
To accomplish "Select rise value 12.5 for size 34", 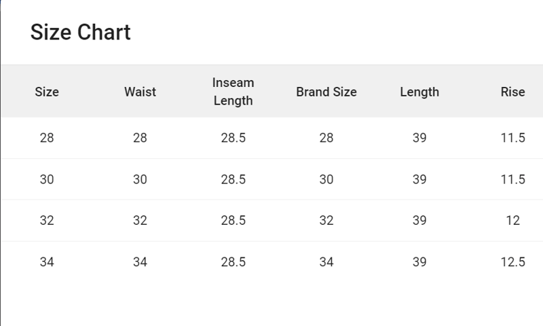I will tap(512, 262).
